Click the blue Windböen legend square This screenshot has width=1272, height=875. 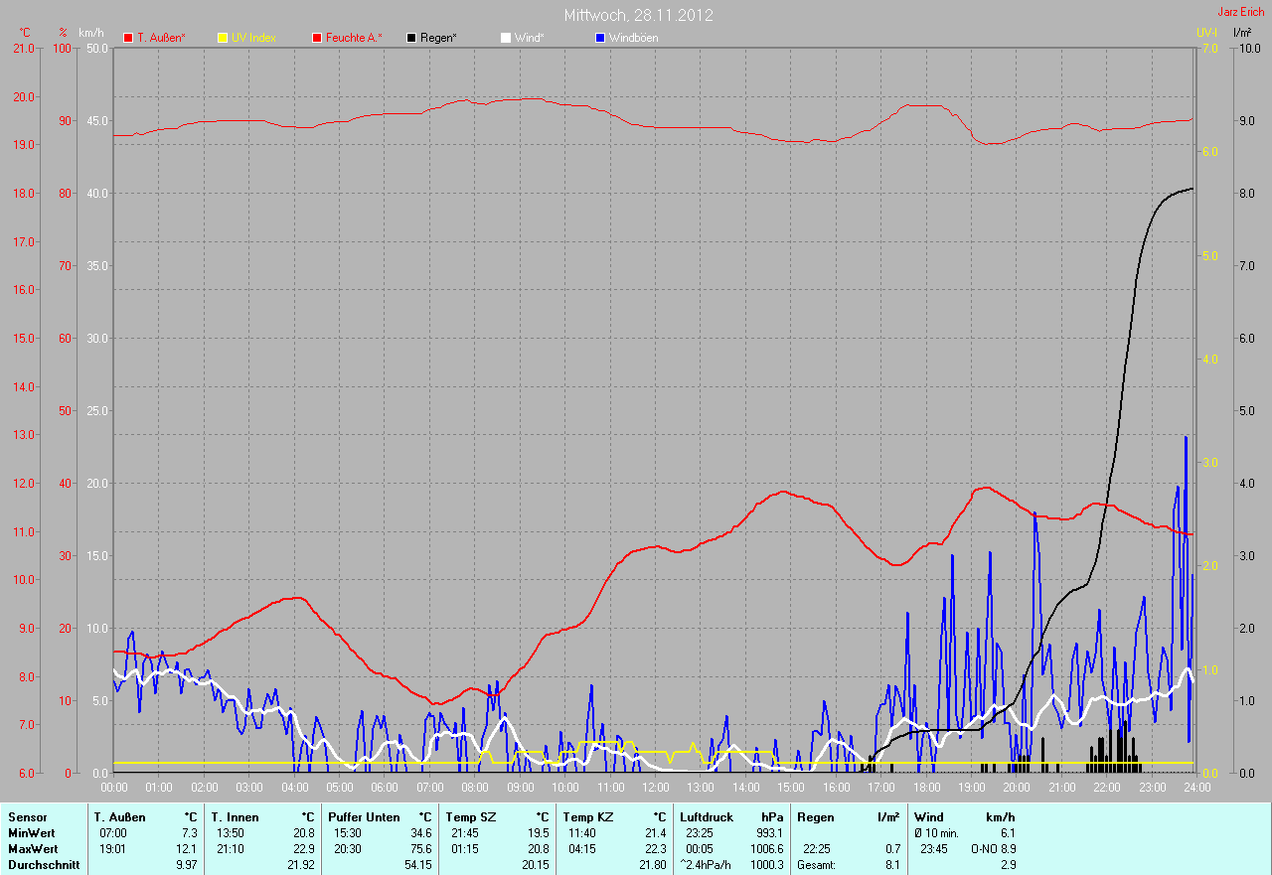coord(600,38)
